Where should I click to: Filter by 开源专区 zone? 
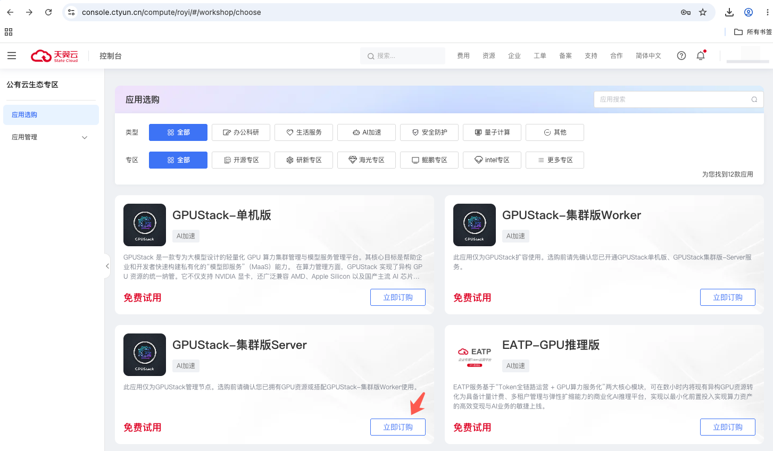241,160
